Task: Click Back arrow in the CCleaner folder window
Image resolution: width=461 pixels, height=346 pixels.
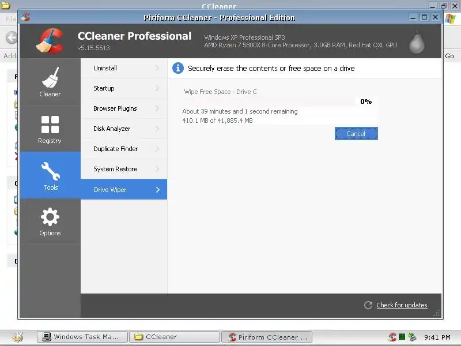Action: (12, 37)
